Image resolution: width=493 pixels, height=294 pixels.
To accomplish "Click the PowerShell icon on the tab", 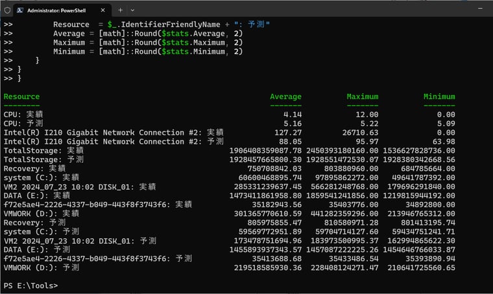I will (20, 10).
